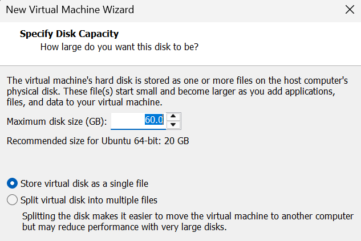Click the empty radio circle for split files
This screenshot has width=361, height=241.
tap(12, 200)
